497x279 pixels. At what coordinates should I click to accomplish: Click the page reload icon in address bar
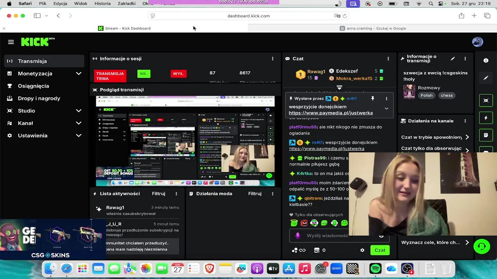click(345, 16)
